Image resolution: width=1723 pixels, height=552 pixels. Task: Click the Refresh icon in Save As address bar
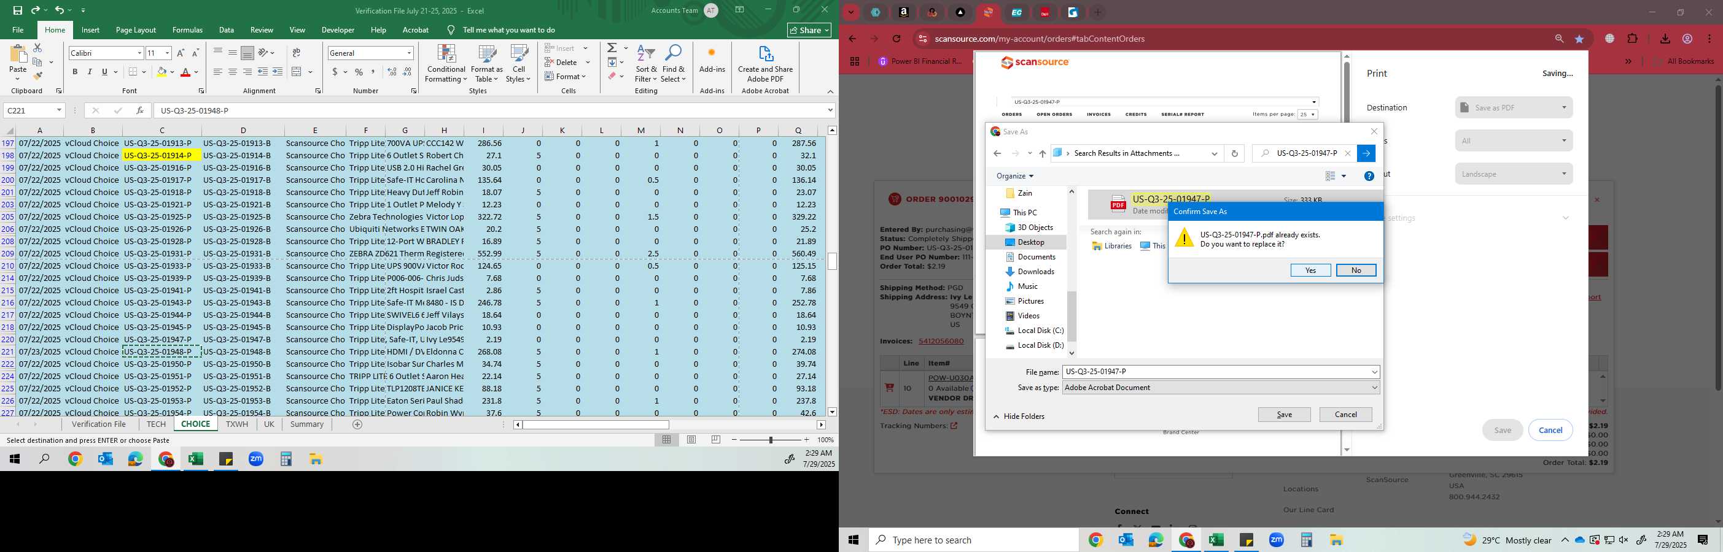[x=1235, y=154]
